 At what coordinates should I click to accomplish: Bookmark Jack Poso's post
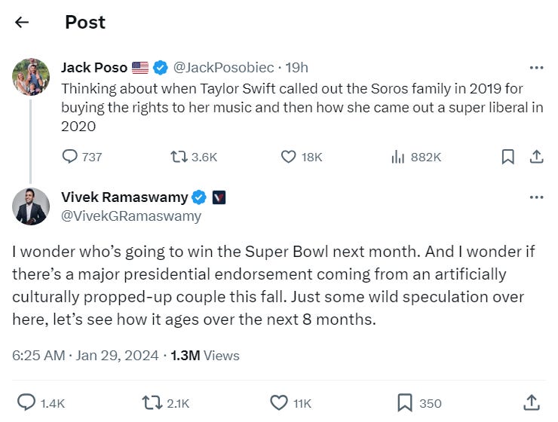pos(507,157)
